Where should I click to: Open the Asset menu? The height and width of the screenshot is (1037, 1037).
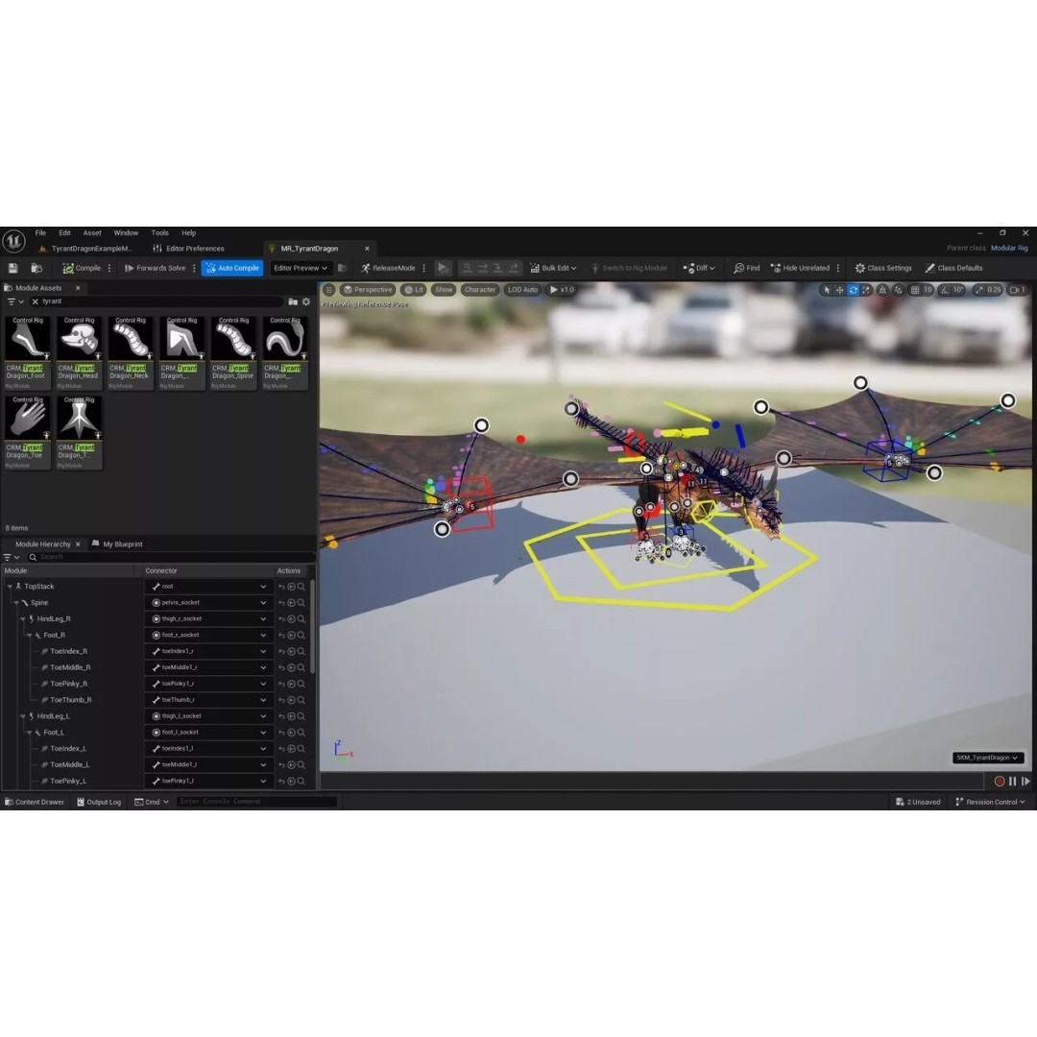click(92, 232)
